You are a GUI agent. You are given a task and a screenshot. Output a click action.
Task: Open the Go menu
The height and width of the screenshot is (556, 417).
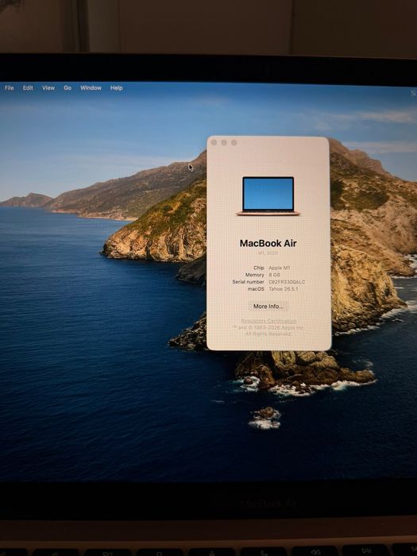point(68,88)
